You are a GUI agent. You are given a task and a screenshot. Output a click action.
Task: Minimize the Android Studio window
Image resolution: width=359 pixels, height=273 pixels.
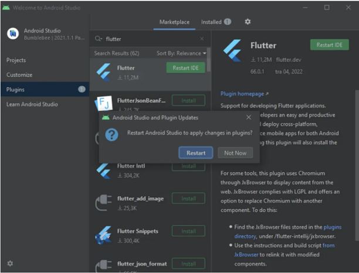tap(305, 8)
